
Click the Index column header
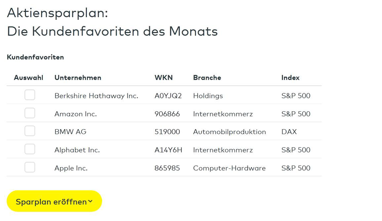click(x=290, y=77)
